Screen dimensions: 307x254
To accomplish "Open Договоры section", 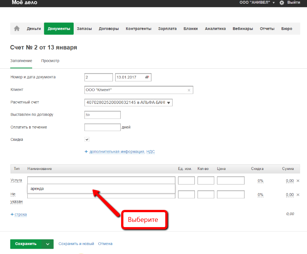I will click(109, 28).
